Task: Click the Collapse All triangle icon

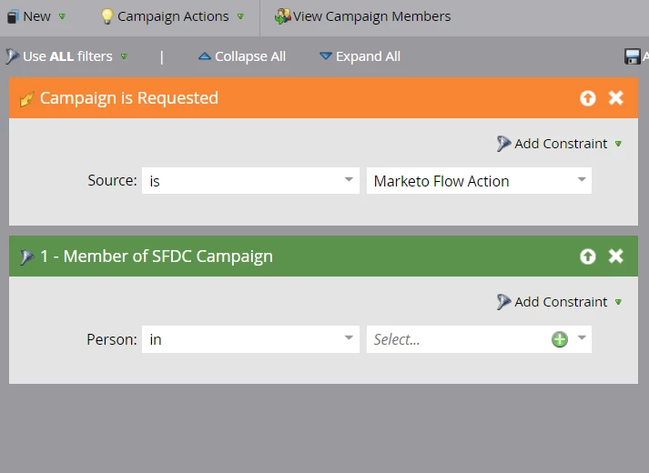Action: click(x=205, y=56)
